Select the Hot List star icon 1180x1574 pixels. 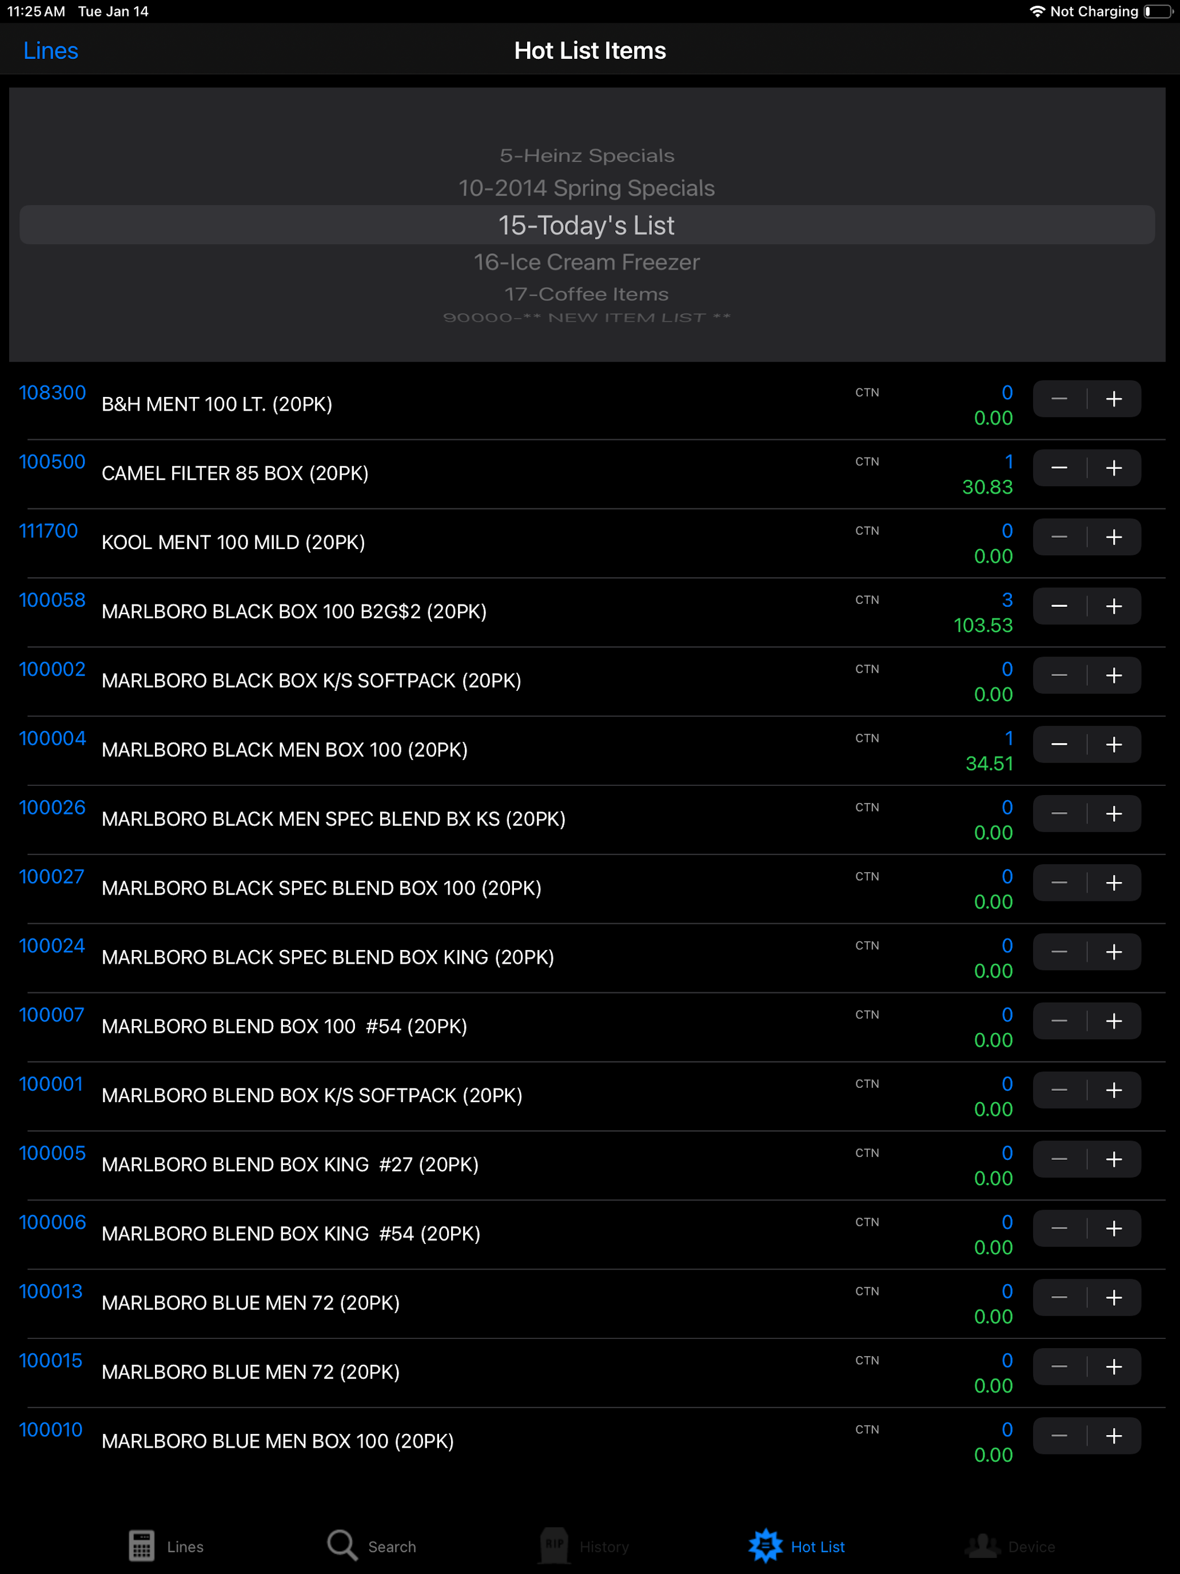click(766, 1545)
